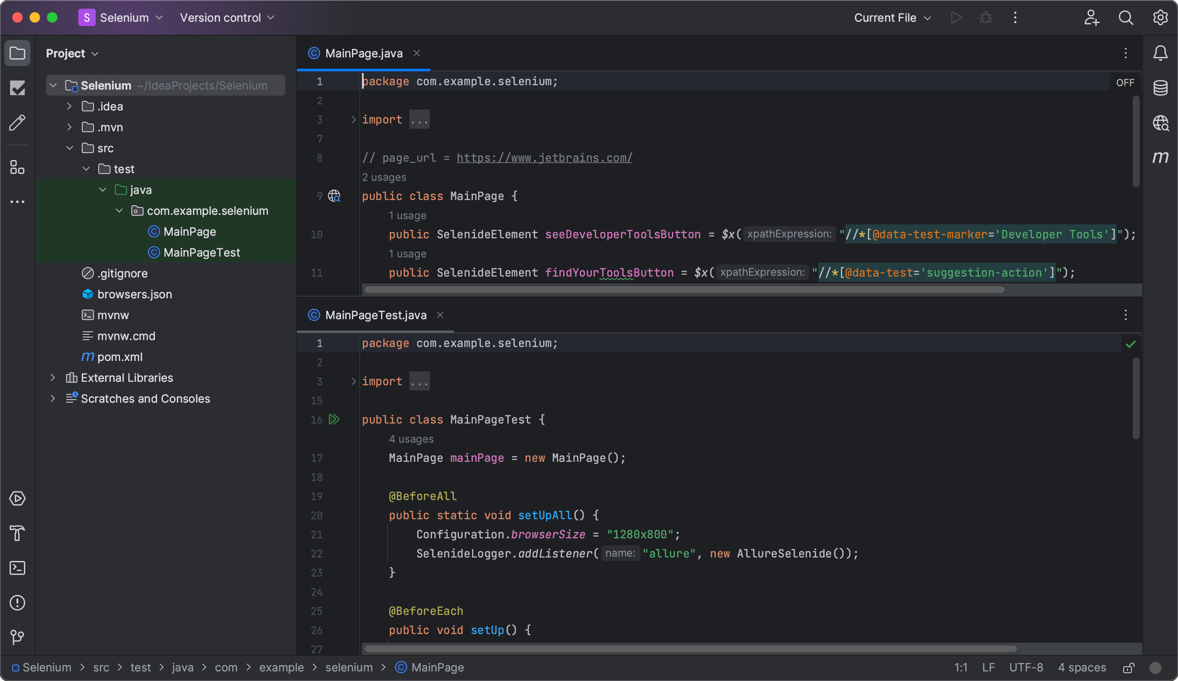Image resolution: width=1178 pixels, height=681 pixels.
Task: Open the Database tool window
Action: 1160,88
